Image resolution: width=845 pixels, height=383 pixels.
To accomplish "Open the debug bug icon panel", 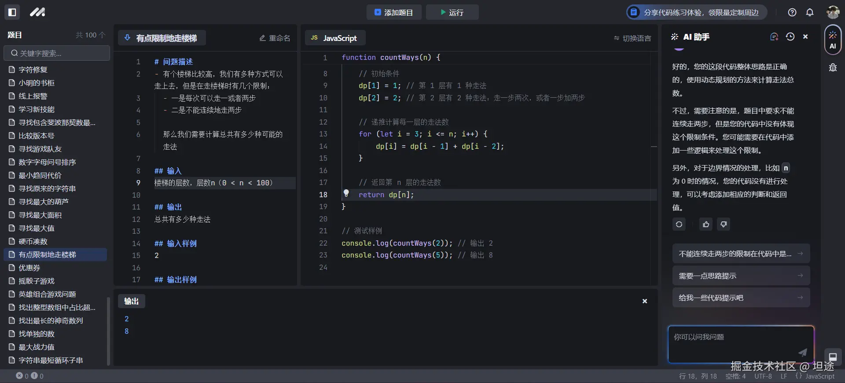I will (x=833, y=68).
